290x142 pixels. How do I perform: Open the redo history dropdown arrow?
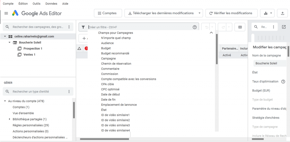tap(229, 27)
